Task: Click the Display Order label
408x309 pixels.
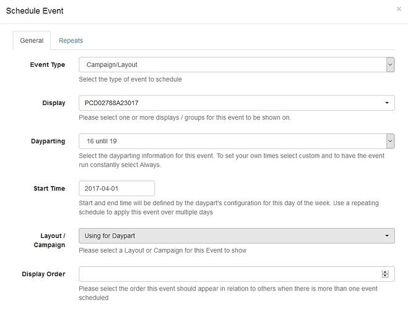Action: pyautogui.click(x=43, y=274)
